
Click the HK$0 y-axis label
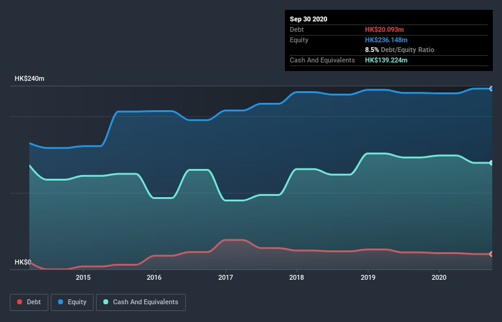pyautogui.click(x=23, y=262)
